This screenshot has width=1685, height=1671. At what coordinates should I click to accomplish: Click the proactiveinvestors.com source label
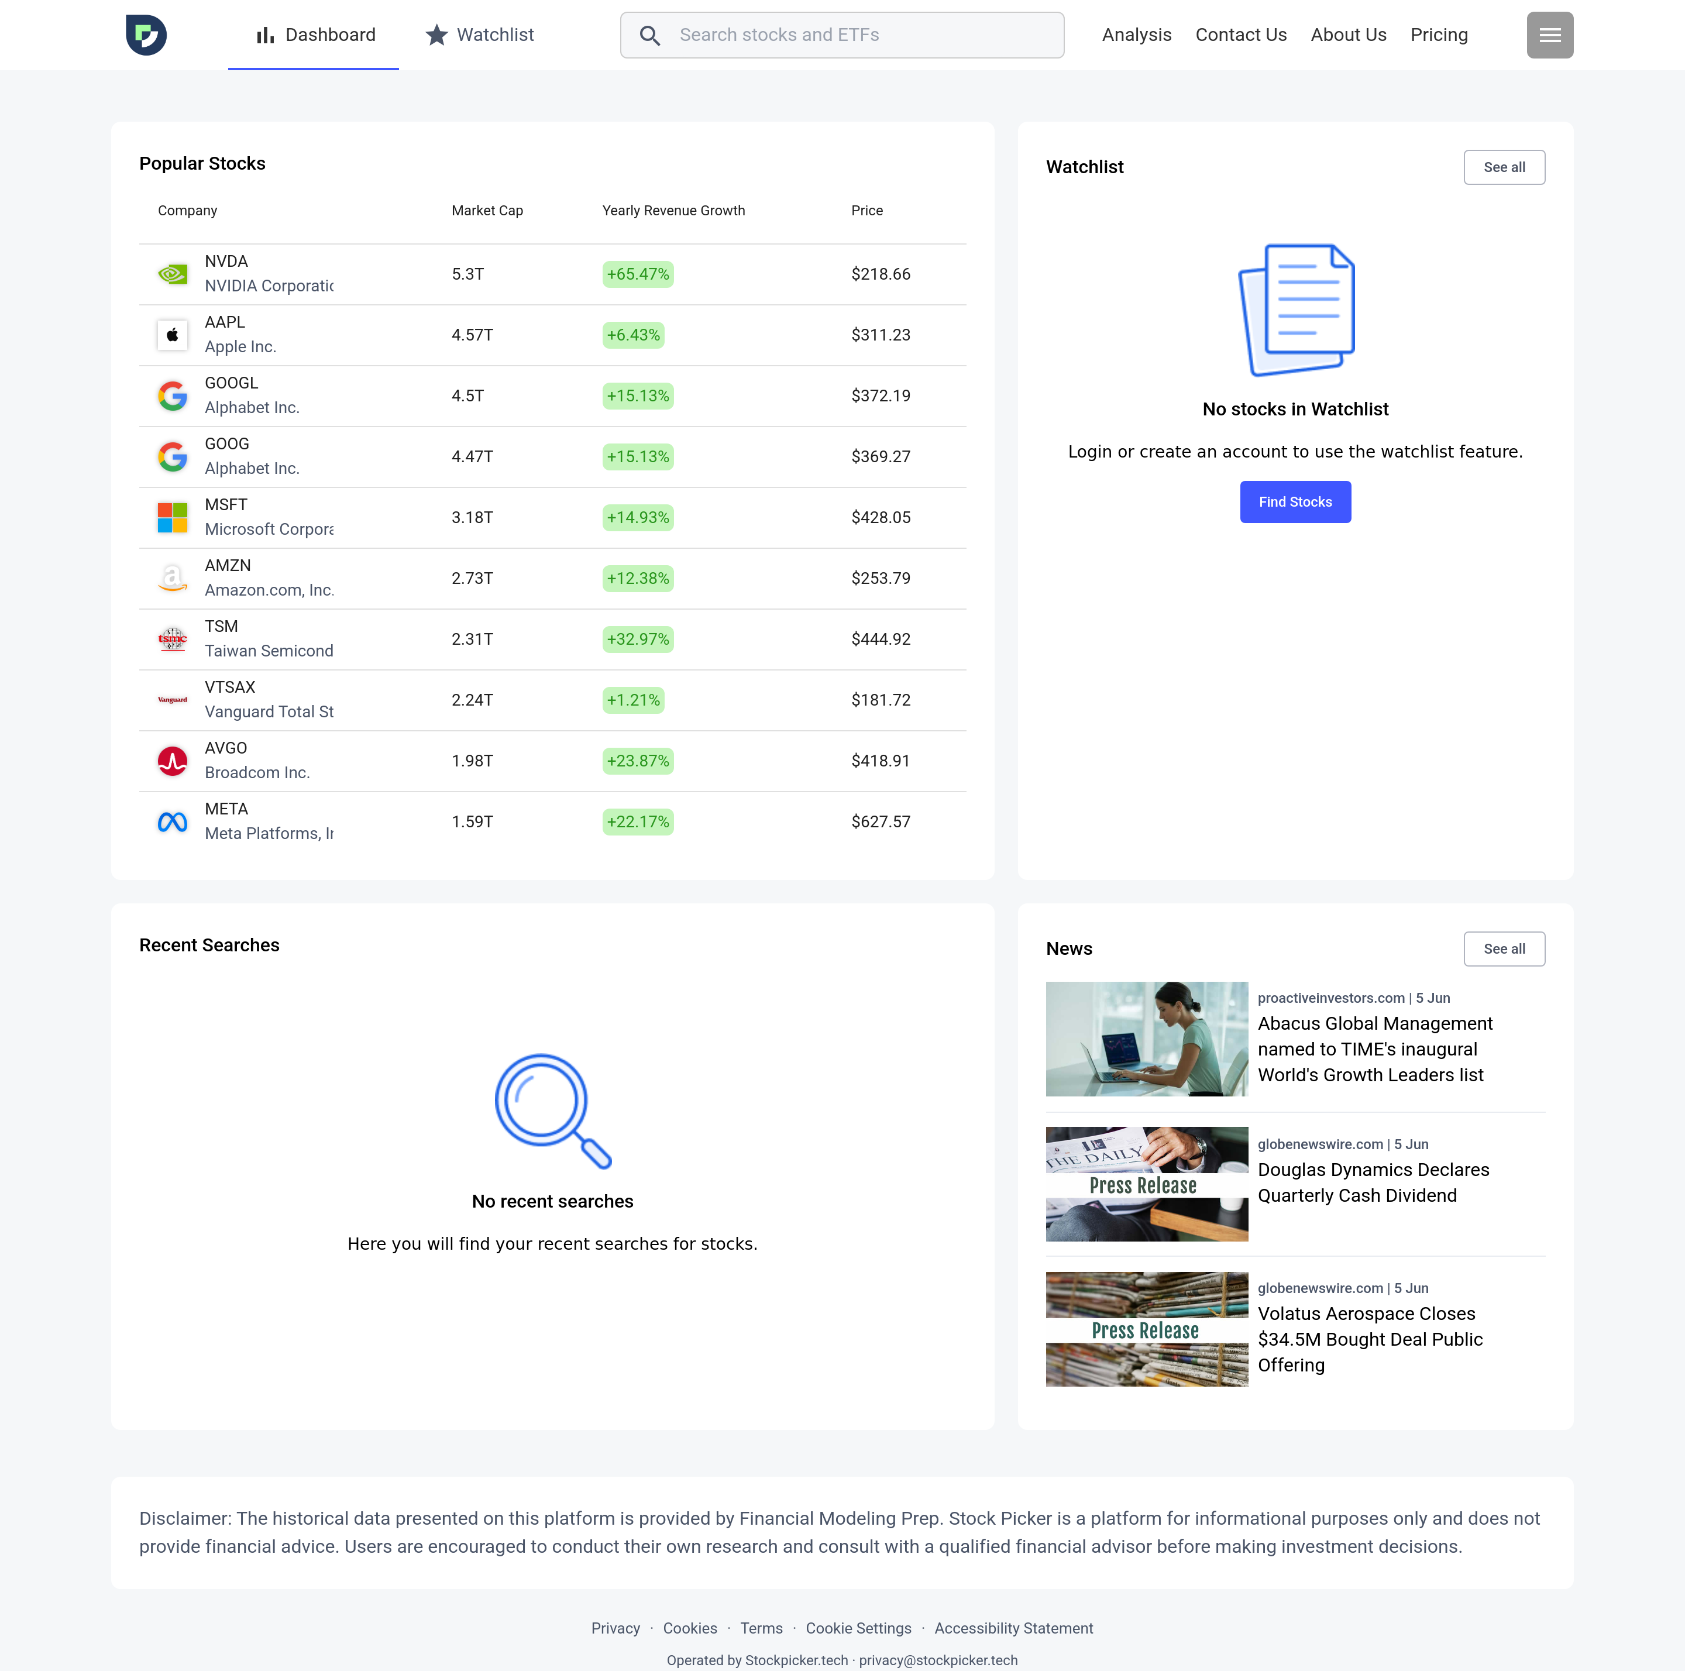coord(1331,998)
